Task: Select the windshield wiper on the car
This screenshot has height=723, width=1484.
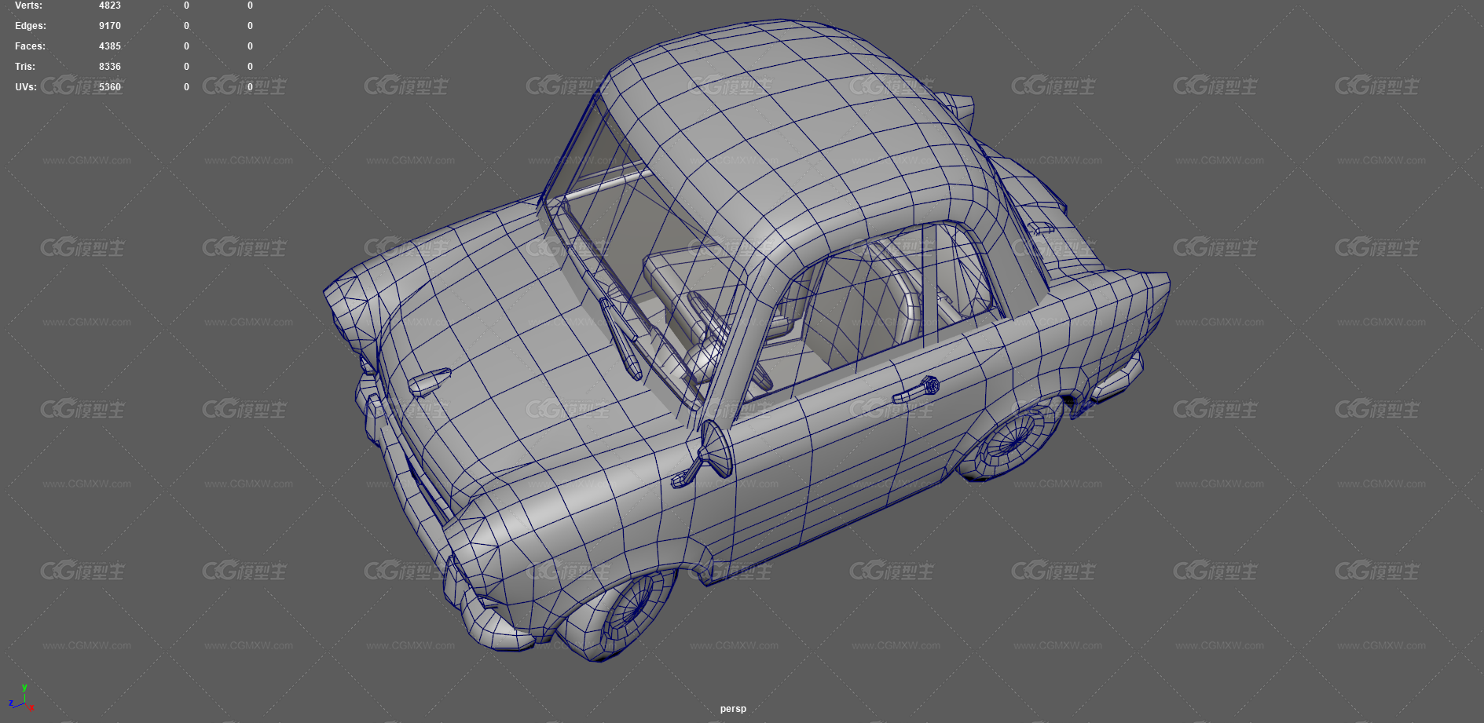Action: click(621, 338)
